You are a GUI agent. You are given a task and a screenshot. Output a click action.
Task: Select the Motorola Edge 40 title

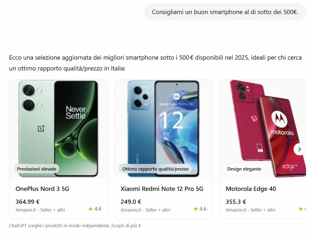(251, 189)
